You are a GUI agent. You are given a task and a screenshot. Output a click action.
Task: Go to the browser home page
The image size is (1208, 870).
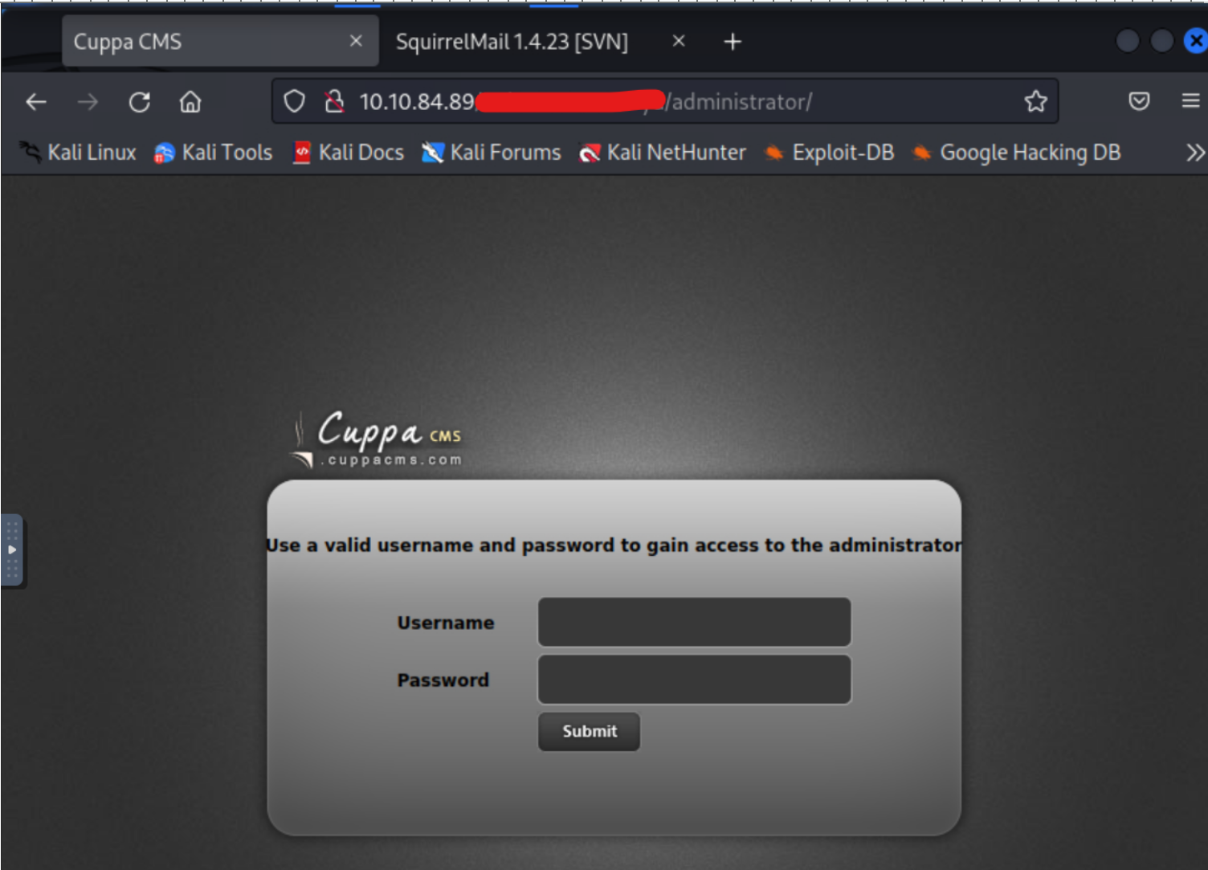coord(190,102)
